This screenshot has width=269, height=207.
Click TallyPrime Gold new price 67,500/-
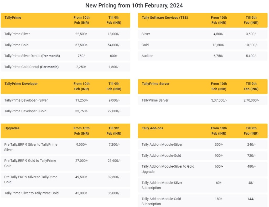pyautogui.click(x=82, y=45)
